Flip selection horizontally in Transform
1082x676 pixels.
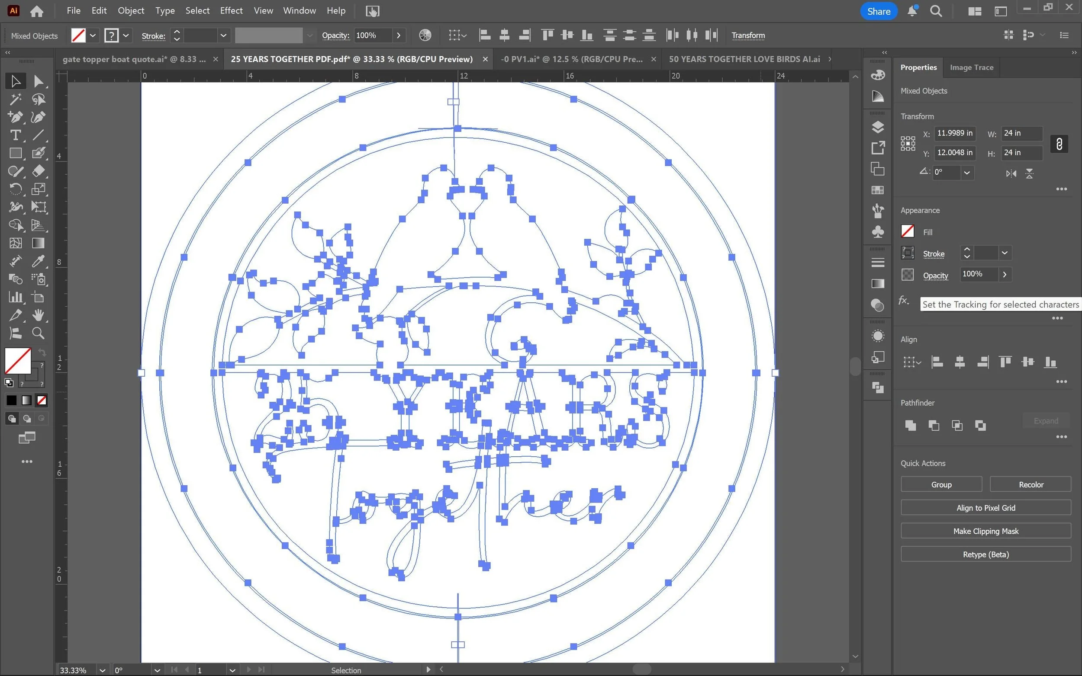point(1011,173)
